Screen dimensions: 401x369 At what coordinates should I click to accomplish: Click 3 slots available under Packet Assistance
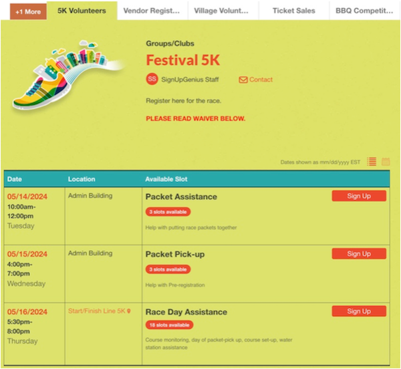click(x=168, y=212)
